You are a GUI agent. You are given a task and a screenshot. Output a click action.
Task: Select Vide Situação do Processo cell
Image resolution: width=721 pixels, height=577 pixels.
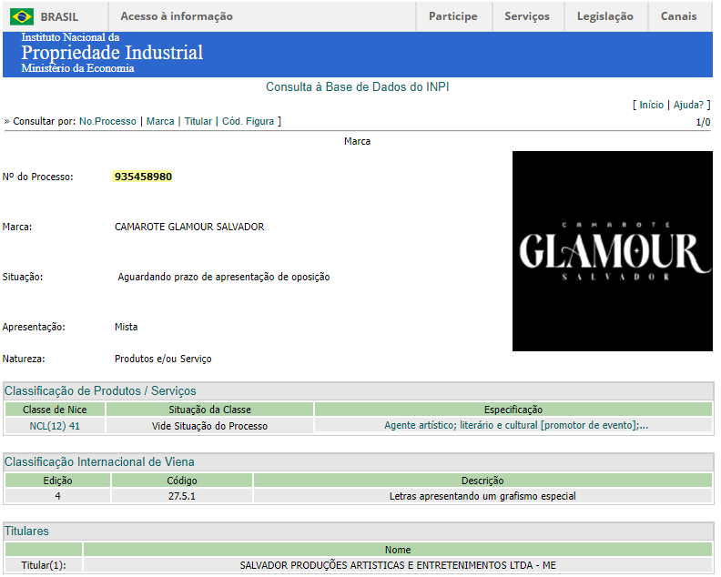tap(209, 426)
